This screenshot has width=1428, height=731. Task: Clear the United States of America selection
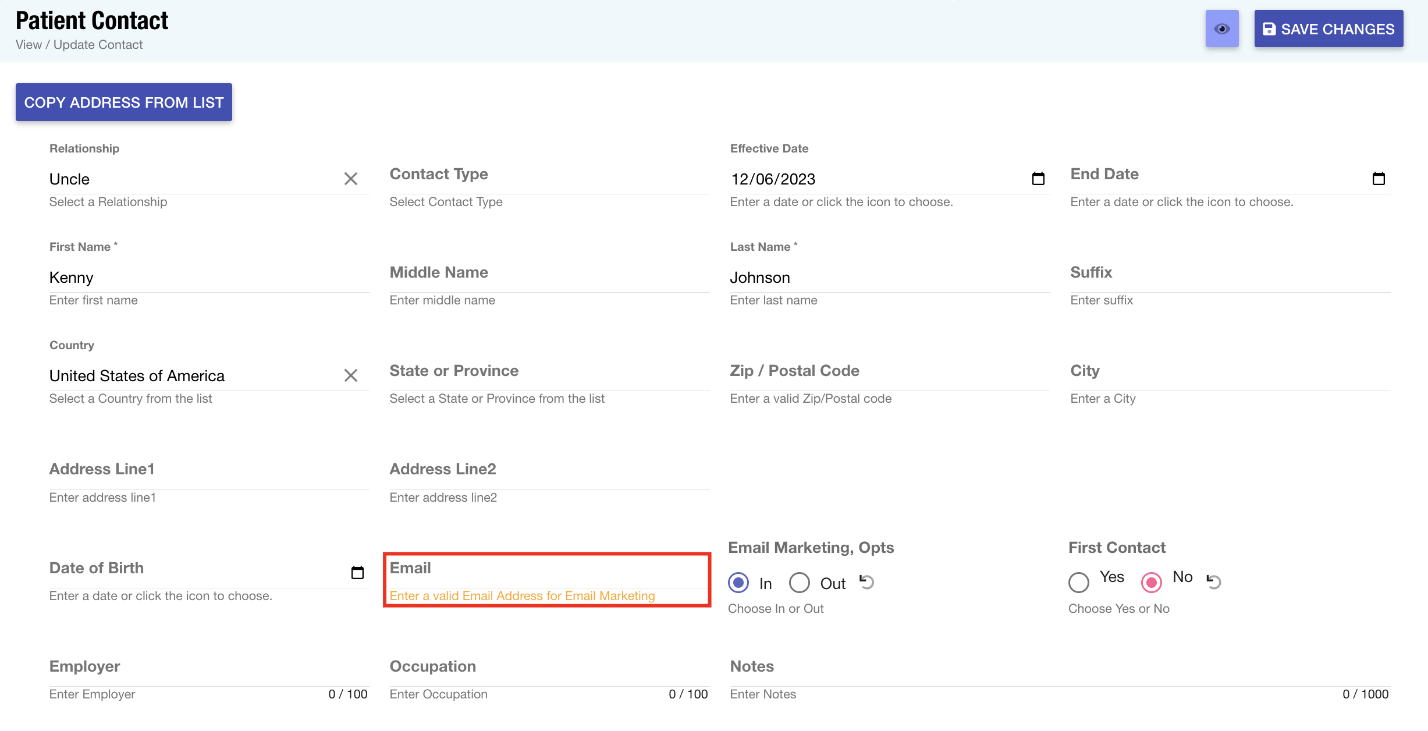point(350,375)
